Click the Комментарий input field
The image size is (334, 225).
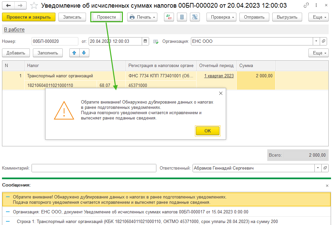pos(94,168)
